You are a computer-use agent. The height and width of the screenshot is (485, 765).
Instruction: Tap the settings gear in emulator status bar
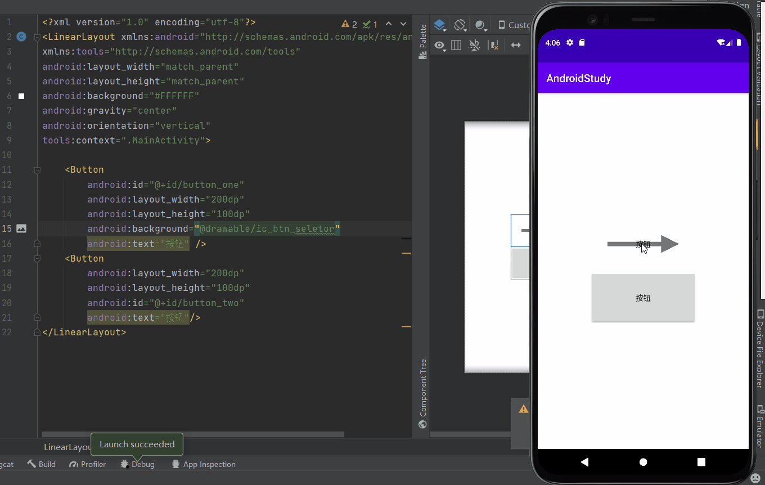coord(570,43)
